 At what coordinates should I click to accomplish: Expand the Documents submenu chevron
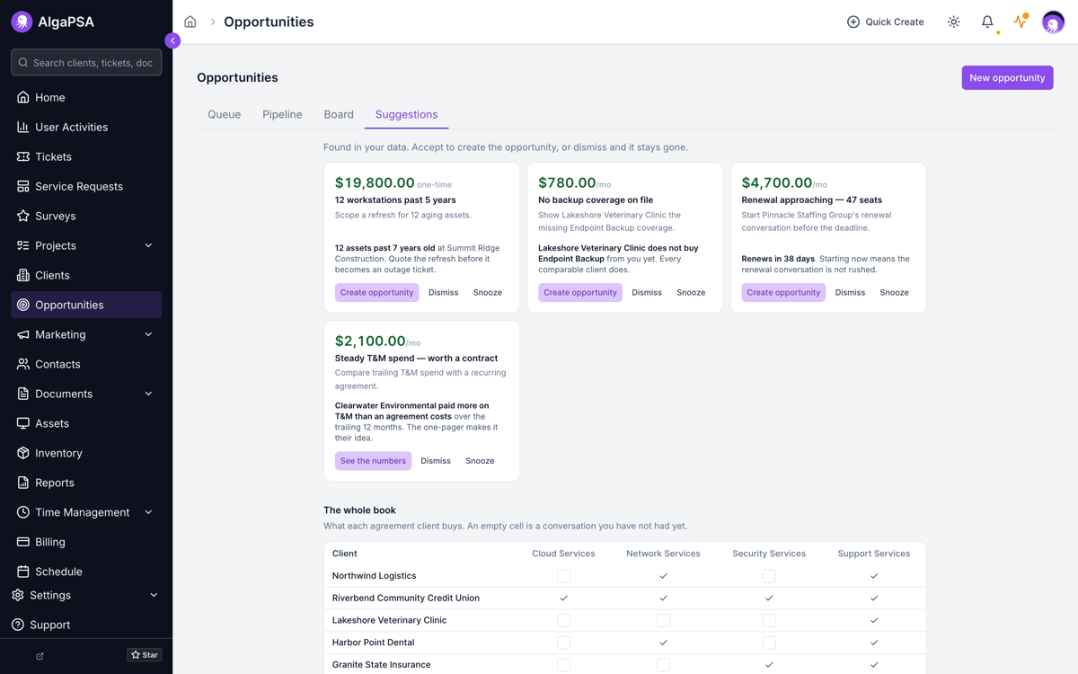148,394
